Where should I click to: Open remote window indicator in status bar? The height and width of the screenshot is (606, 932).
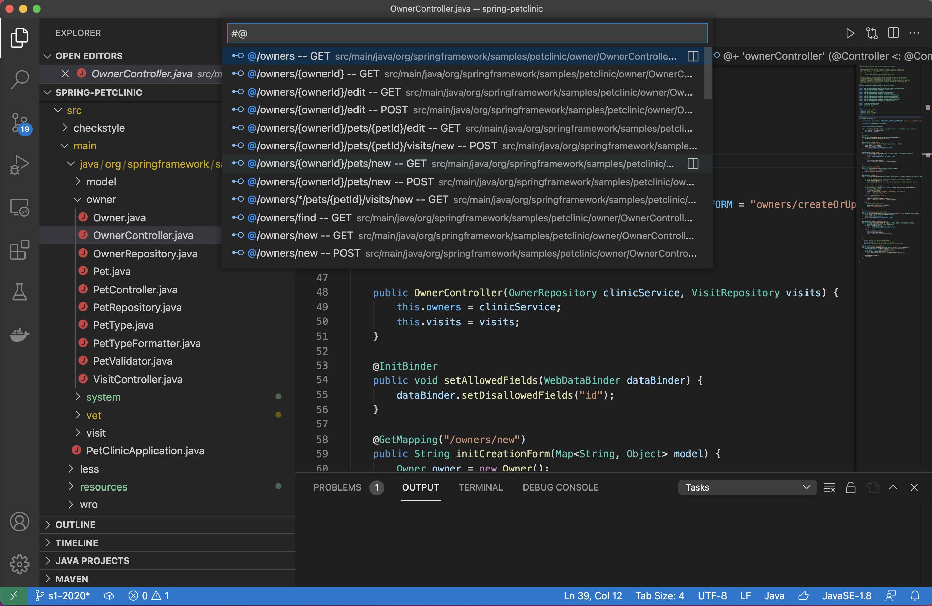pyautogui.click(x=14, y=595)
